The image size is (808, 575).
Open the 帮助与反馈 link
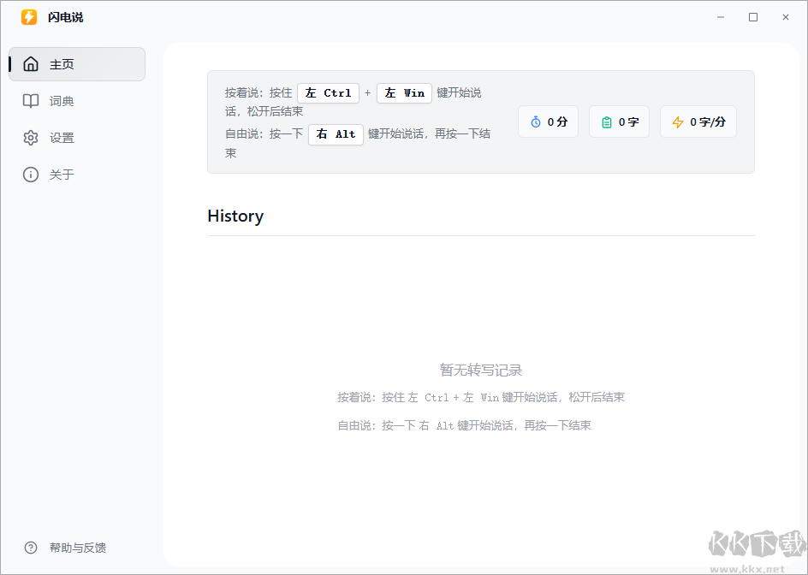[x=77, y=548]
